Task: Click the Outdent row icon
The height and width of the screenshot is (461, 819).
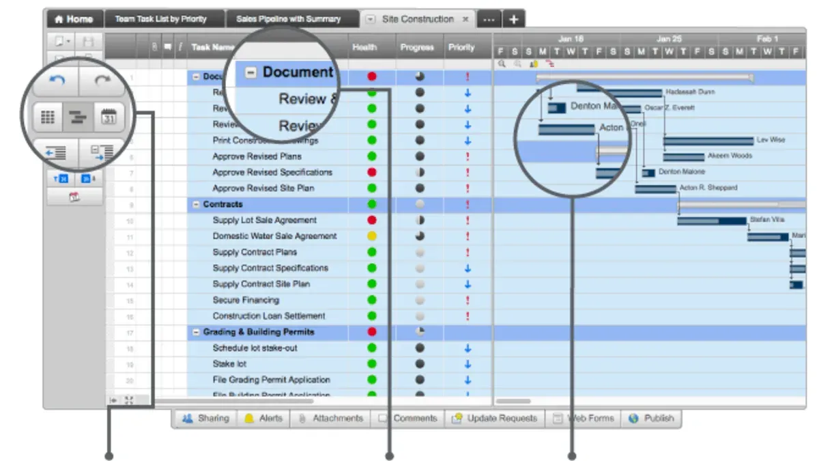Action: (56, 152)
